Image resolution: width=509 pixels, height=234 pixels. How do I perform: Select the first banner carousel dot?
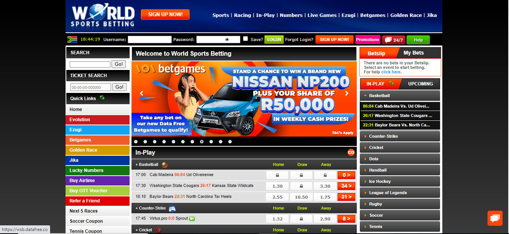pos(136,142)
